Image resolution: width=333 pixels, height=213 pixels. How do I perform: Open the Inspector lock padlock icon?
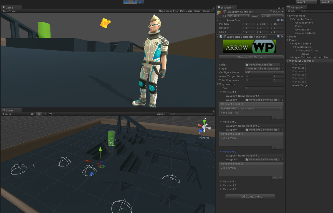(279, 7)
